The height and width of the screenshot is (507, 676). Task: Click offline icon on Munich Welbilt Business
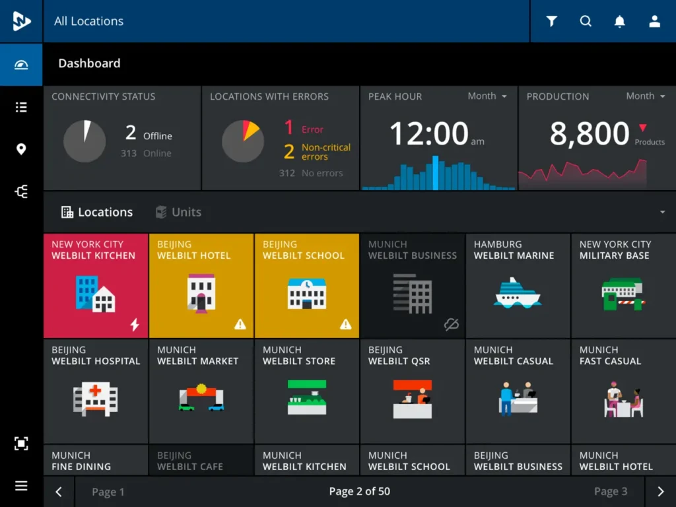coord(452,324)
